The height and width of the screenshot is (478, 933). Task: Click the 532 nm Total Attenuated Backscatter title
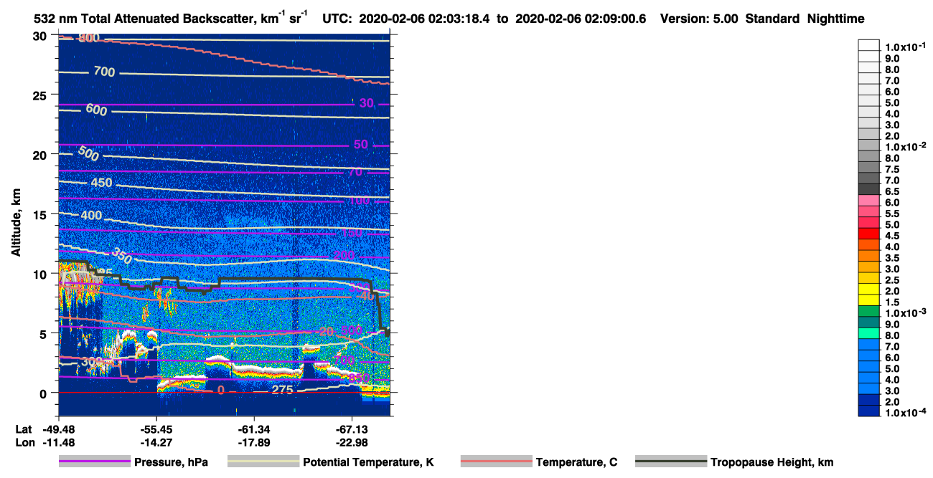click(x=171, y=19)
